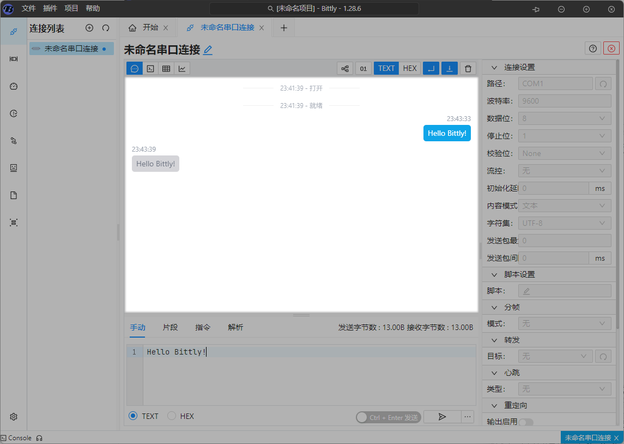Open the 插件 menu
This screenshot has height=444, width=624.
50,8
